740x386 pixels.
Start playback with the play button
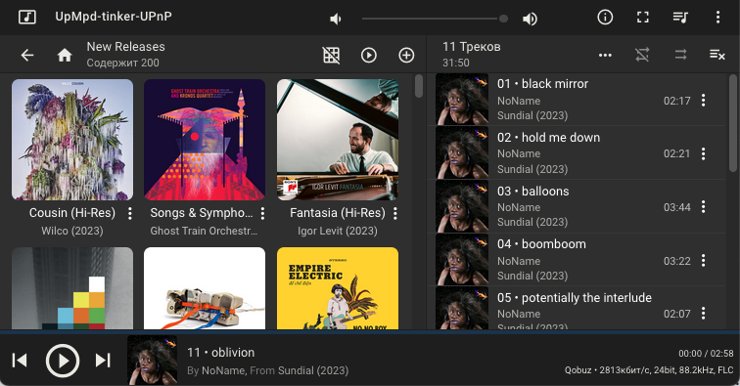coord(63,361)
